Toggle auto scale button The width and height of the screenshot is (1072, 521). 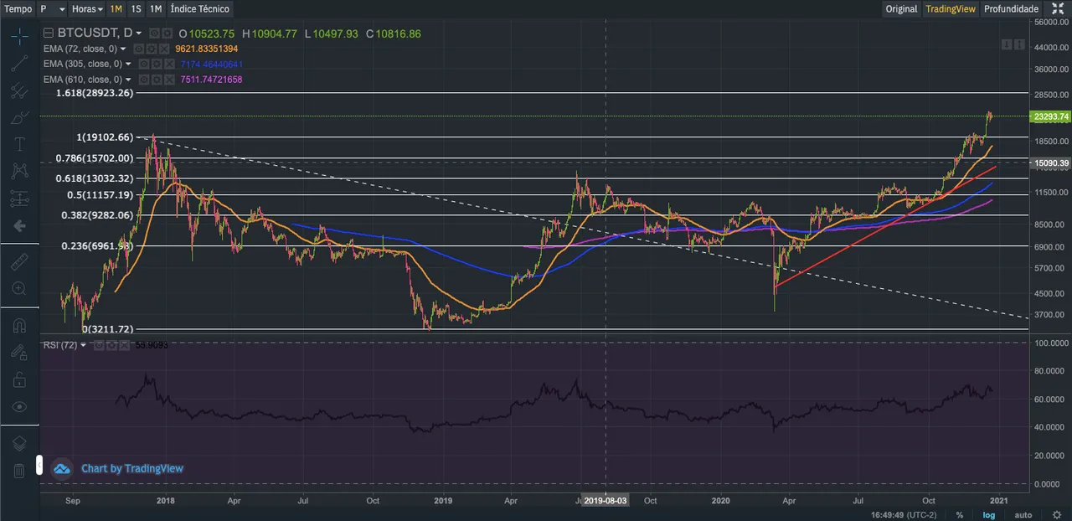click(1023, 514)
